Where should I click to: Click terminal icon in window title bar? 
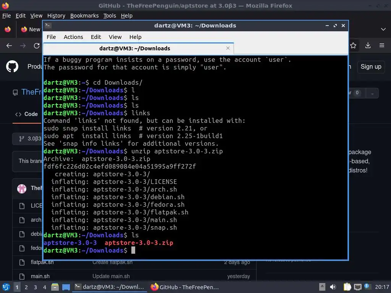click(48, 26)
